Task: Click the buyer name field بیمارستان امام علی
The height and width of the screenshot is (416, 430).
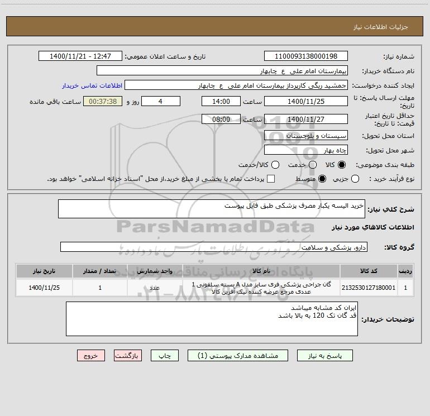Action: coord(222,70)
